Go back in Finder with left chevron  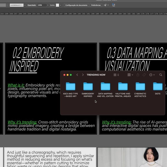click(x=77, y=75)
